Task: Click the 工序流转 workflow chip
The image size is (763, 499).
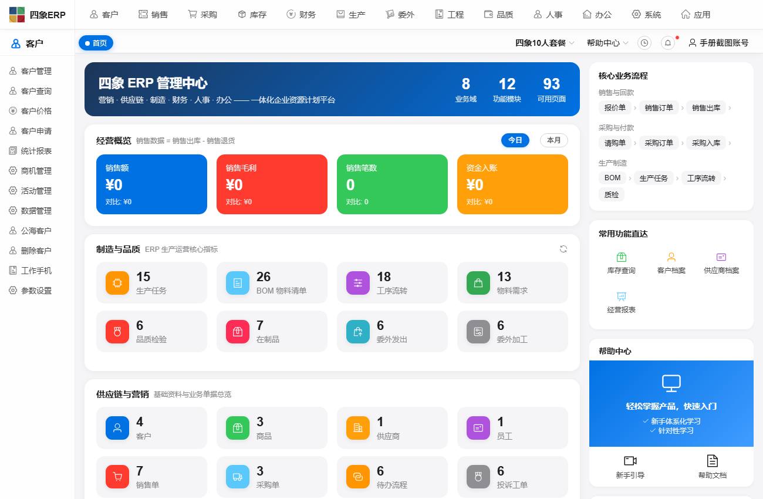Action: [701, 178]
